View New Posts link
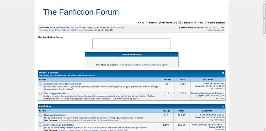Viewport: 266px width, 131px height. pos(47,30)
